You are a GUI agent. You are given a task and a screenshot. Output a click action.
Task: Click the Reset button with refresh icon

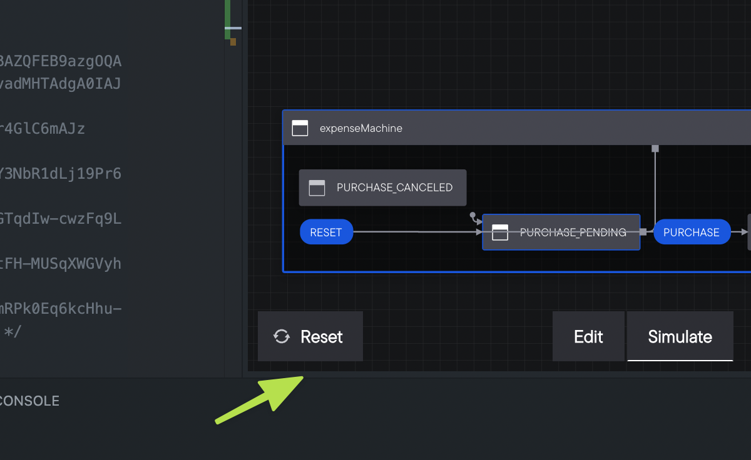[310, 336]
